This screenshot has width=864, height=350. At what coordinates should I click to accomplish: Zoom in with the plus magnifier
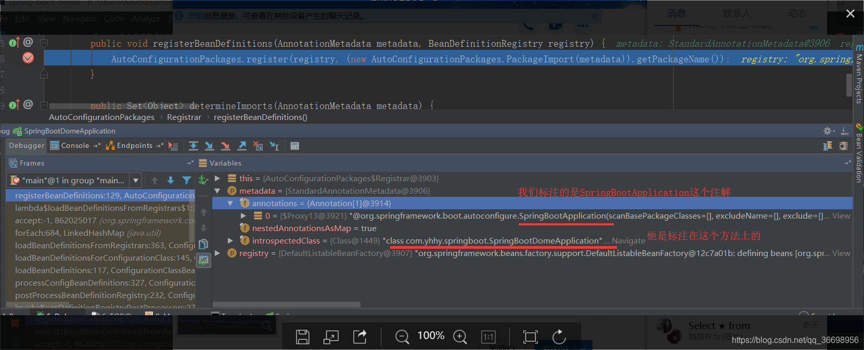(460, 337)
